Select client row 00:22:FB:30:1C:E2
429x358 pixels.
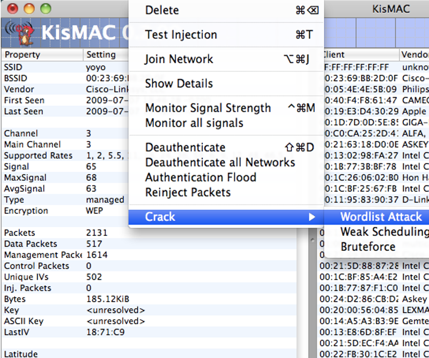(374, 354)
